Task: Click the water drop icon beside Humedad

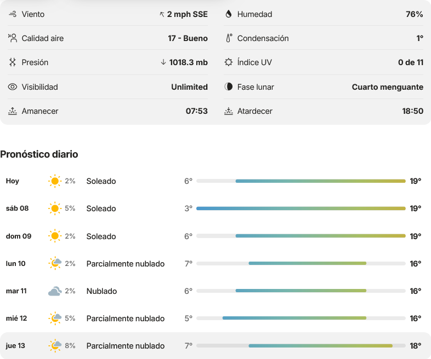Action: coord(229,14)
